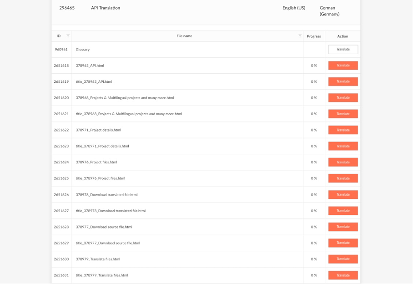Translate 378978_Download translated file.html
Viewport: 413px width, 284px height.
pos(343,195)
